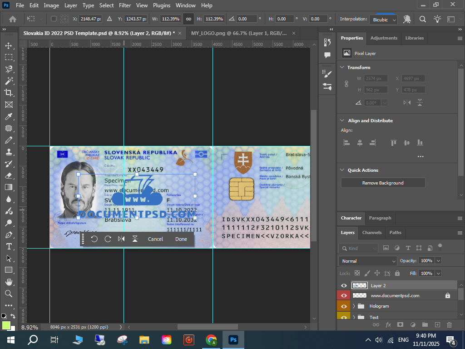Hide Layer 2 visibility eye

pos(344,285)
